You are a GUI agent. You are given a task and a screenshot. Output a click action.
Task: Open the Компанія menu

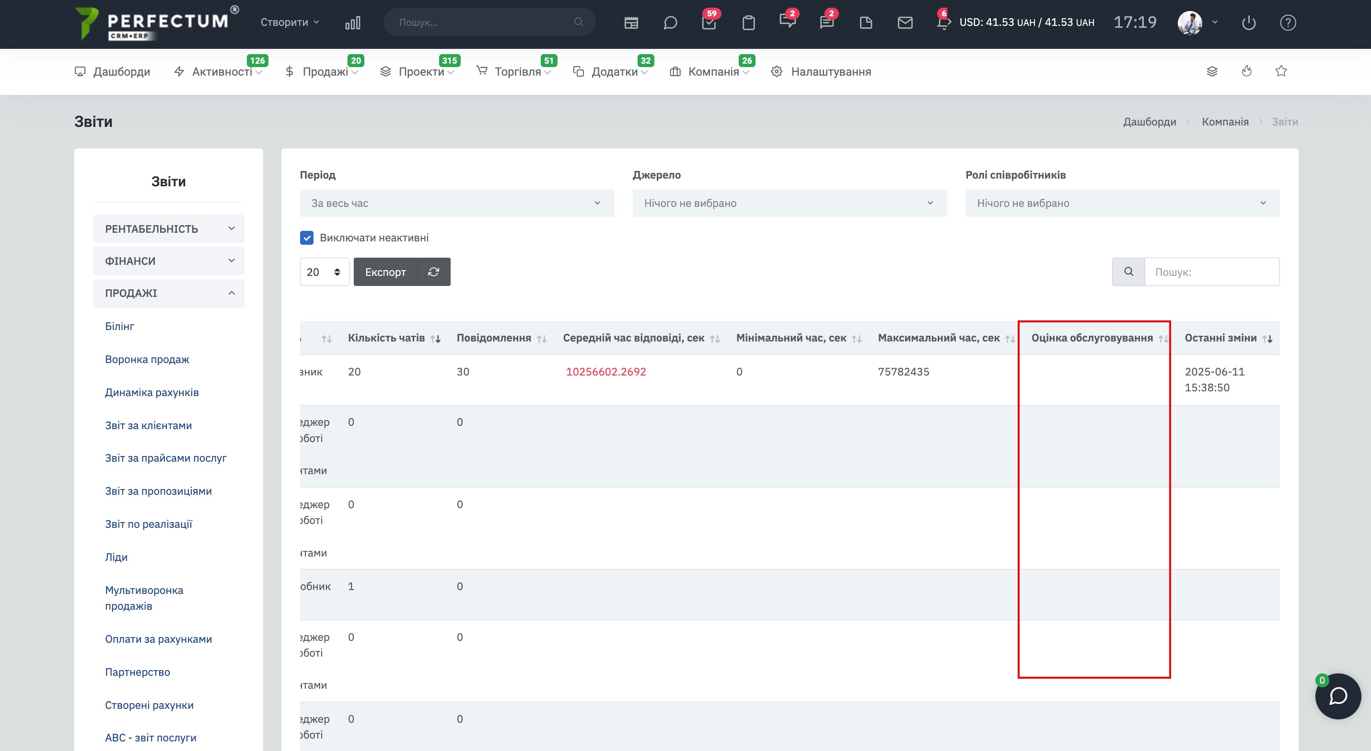click(709, 71)
